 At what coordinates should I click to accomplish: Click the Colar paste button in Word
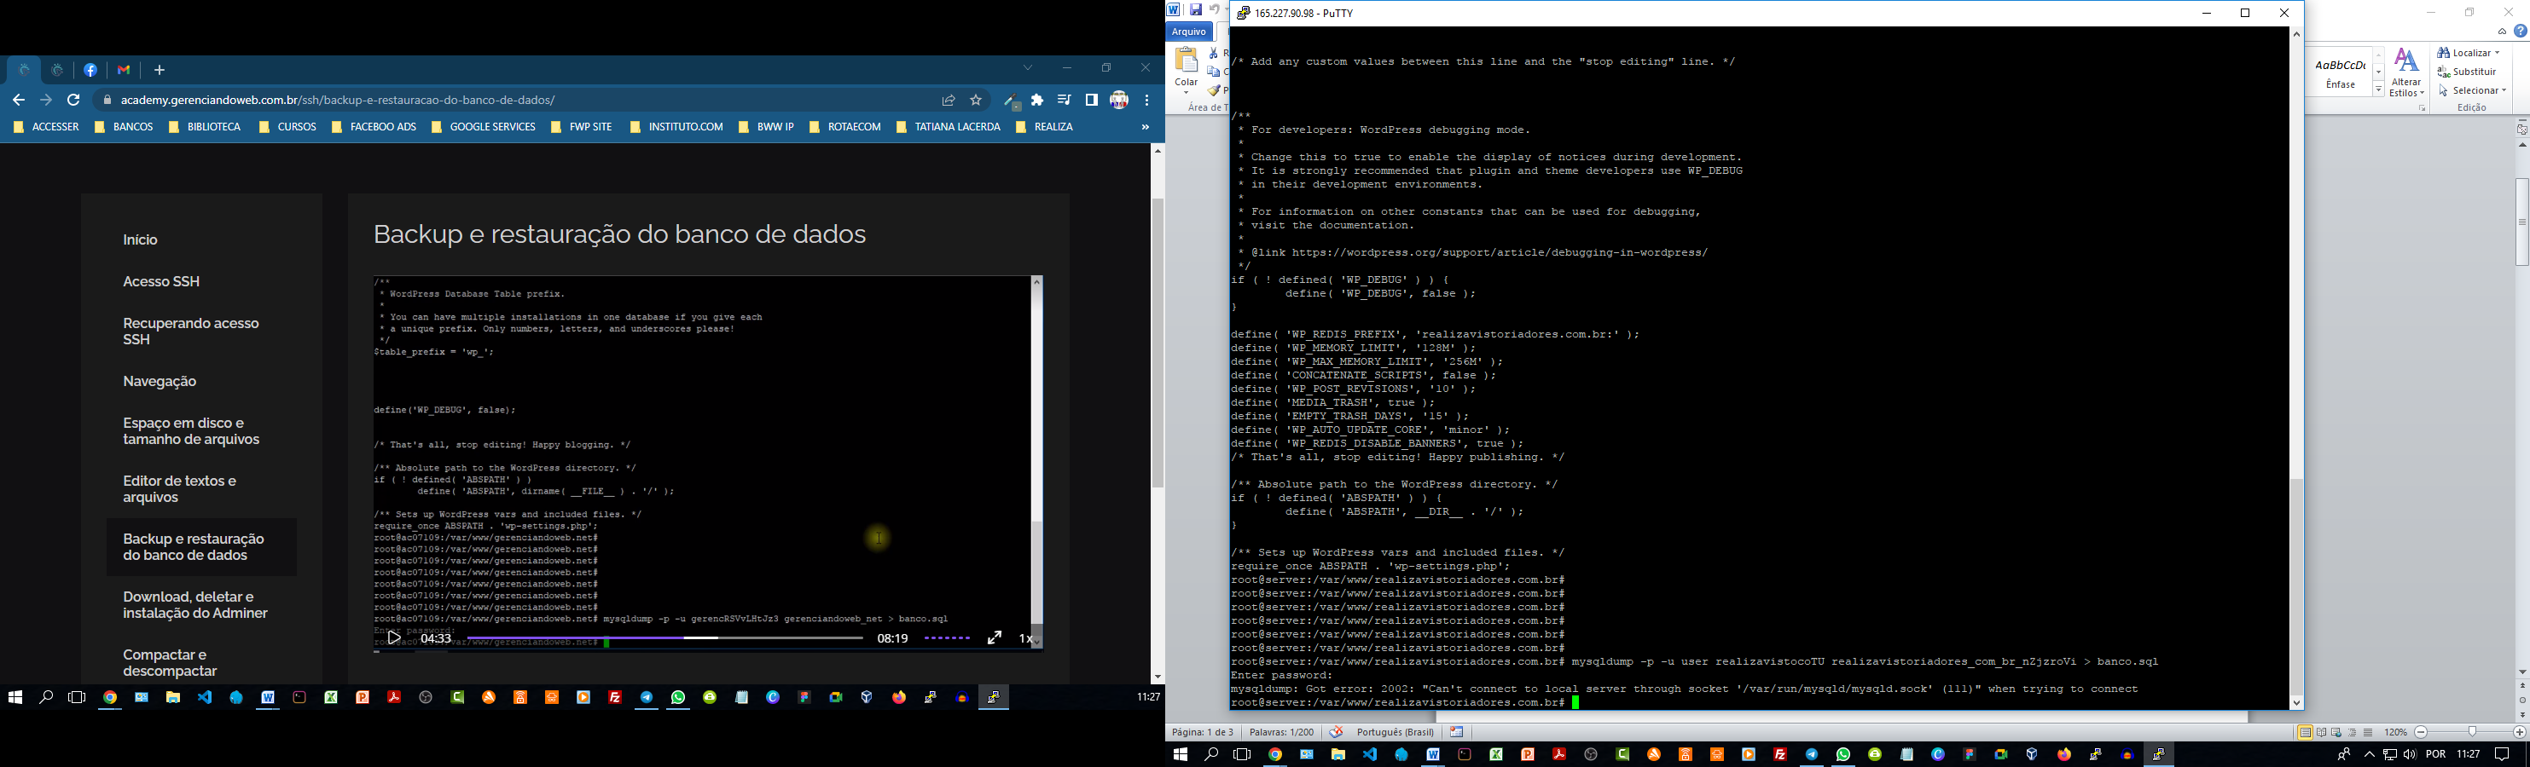point(1187,71)
